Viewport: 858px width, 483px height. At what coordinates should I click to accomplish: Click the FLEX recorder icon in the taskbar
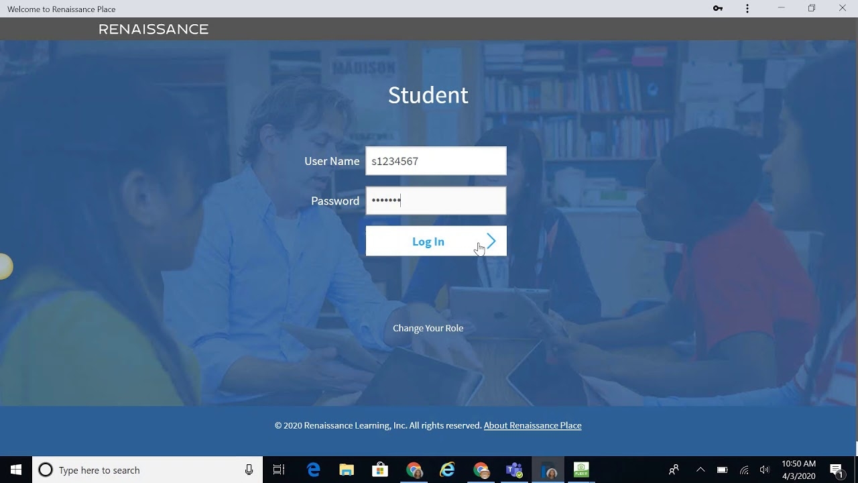pos(580,470)
